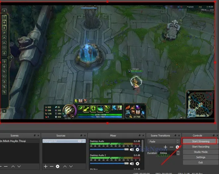Click the champion portrait in the game HUD
The height and width of the screenshot is (174, 219).
(70, 111)
